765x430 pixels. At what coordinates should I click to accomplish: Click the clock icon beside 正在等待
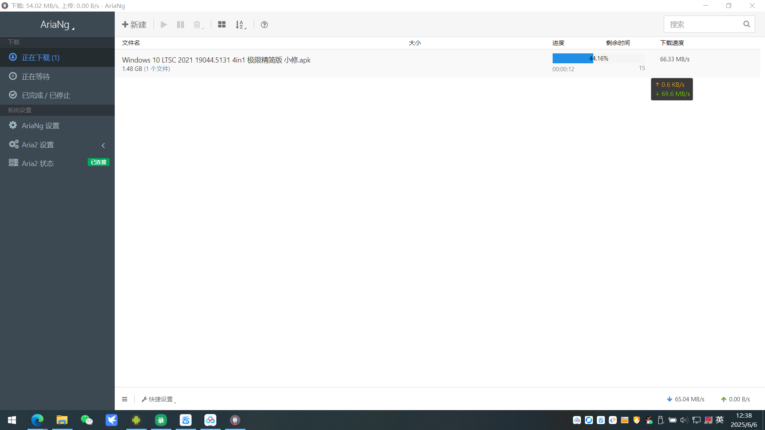pos(13,76)
